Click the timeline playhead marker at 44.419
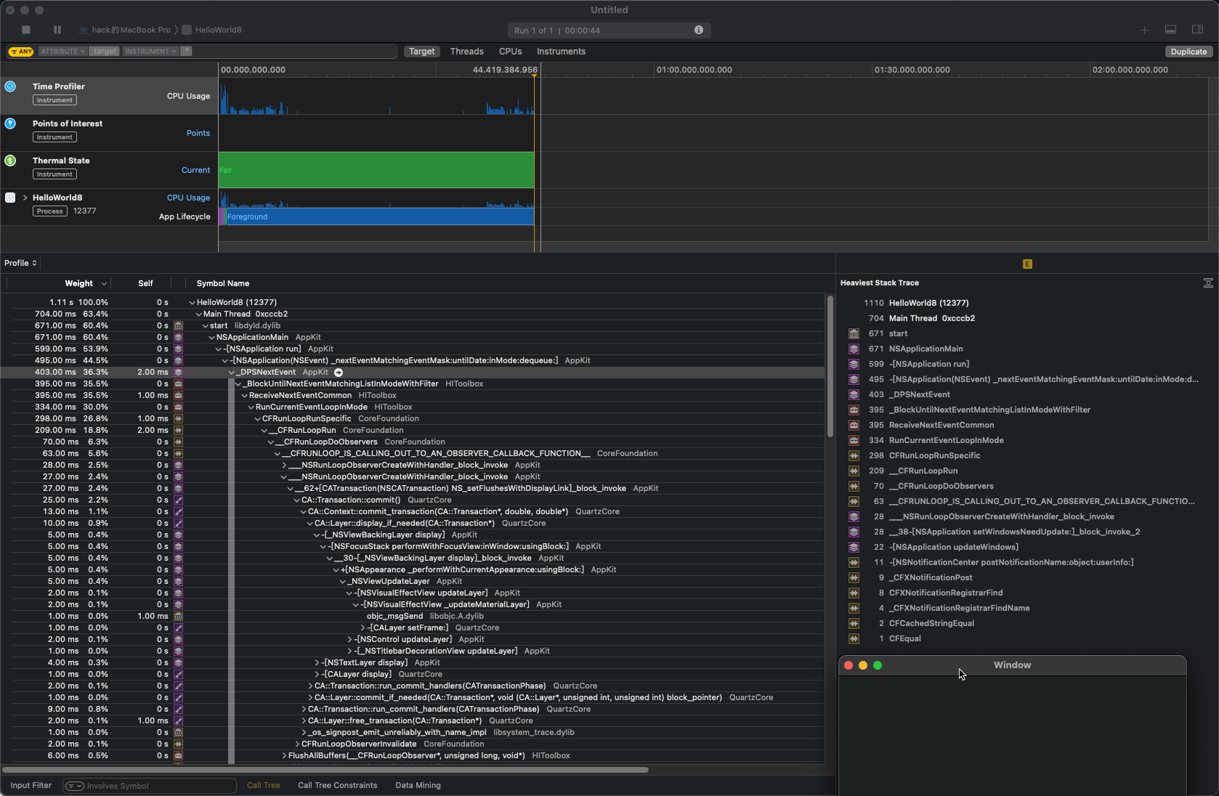Viewport: 1219px width, 796px height. [535, 76]
